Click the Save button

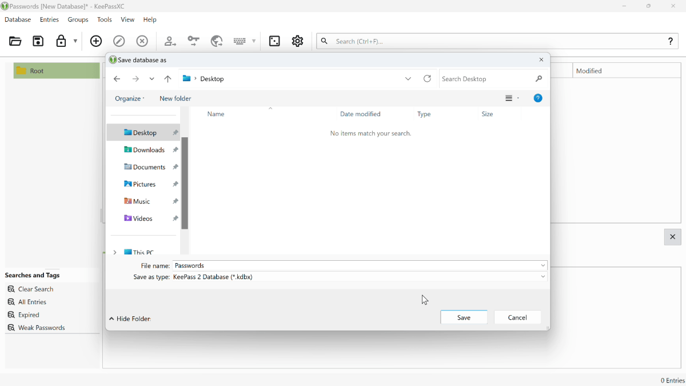464,317
